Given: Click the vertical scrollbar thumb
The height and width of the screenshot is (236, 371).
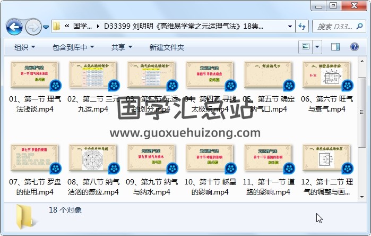Looking at the screenshot, I should (x=362, y=112).
